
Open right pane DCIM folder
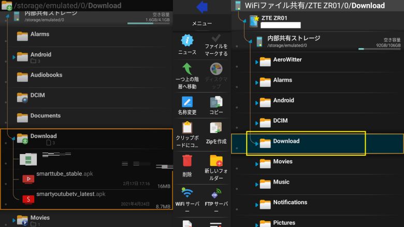tap(318, 123)
